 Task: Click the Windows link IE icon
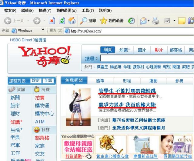point(14,31)
